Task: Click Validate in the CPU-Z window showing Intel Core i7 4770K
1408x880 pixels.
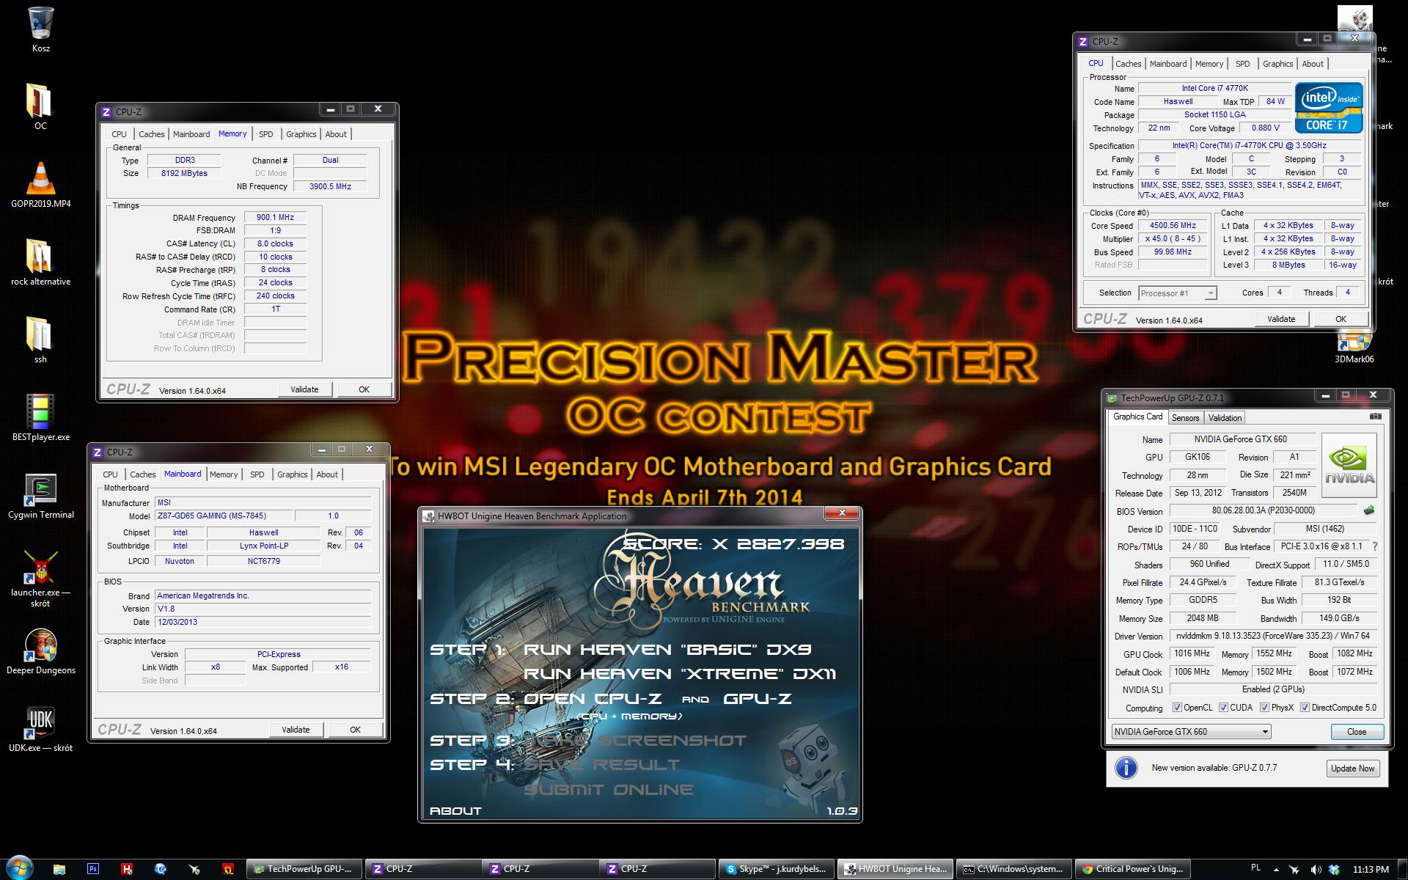Action: (x=1280, y=319)
